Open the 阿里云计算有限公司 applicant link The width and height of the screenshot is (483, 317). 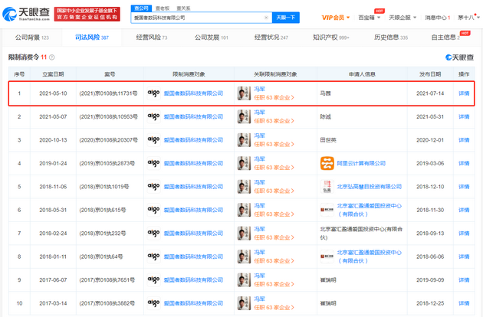[x=361, y=163]
